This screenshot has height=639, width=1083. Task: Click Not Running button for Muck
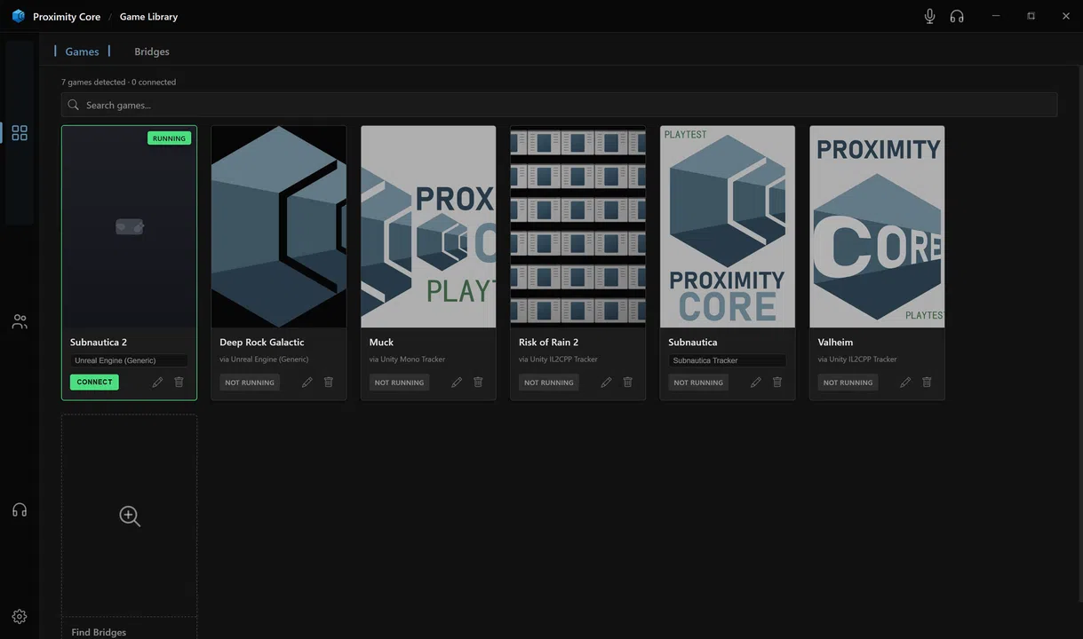click(399, 383)
